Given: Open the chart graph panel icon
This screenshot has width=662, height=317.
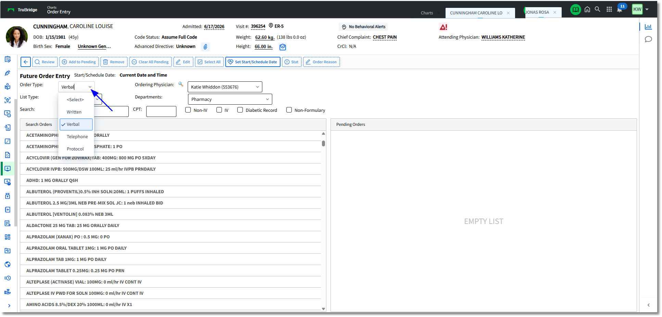Looking at the screenshot, I should pos(648,27).
